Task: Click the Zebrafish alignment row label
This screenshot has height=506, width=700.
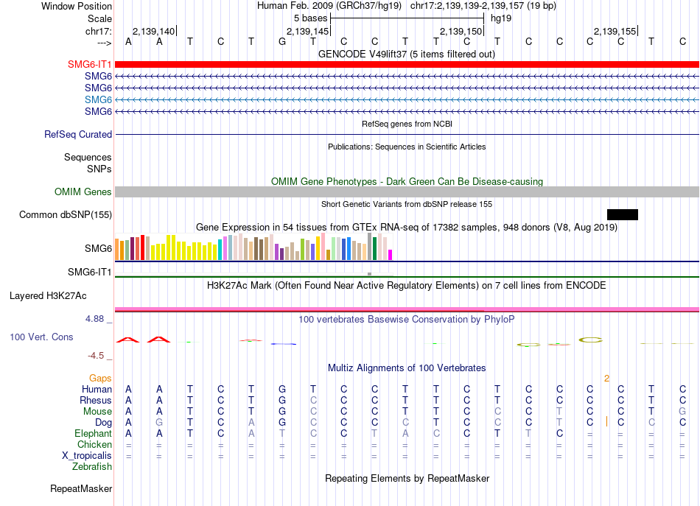Action: click(x=92, y=466)
